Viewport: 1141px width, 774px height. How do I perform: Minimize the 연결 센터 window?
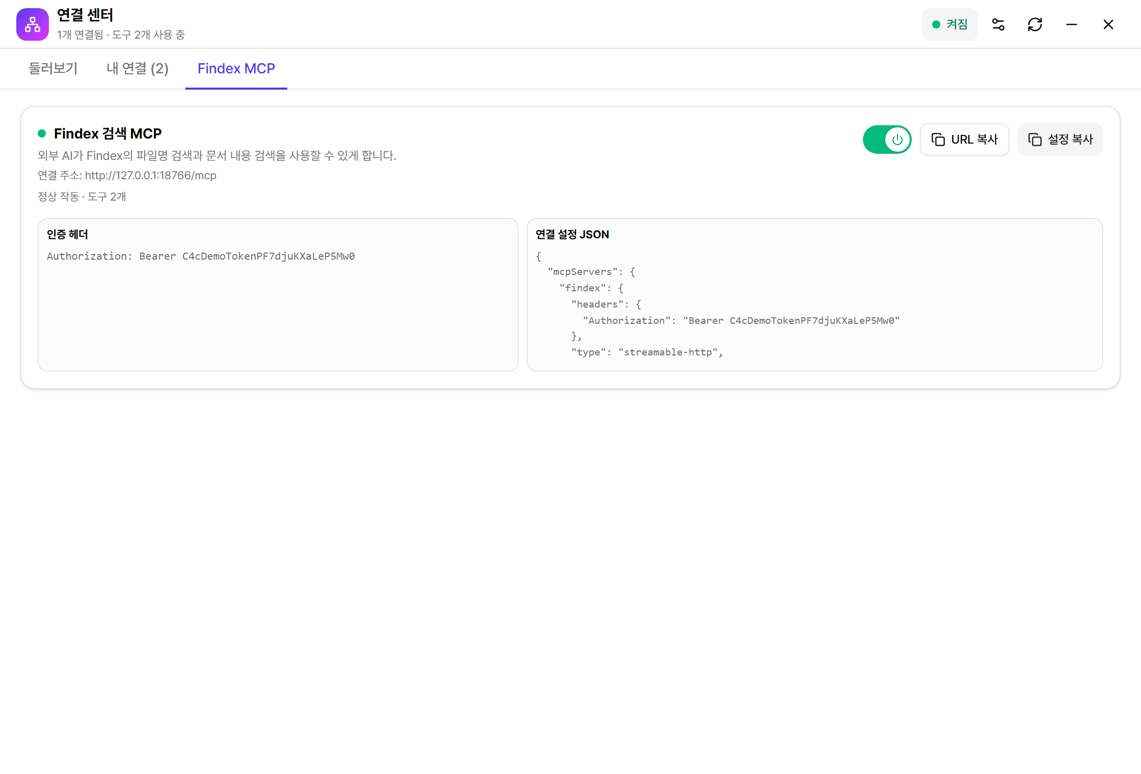1072,24
